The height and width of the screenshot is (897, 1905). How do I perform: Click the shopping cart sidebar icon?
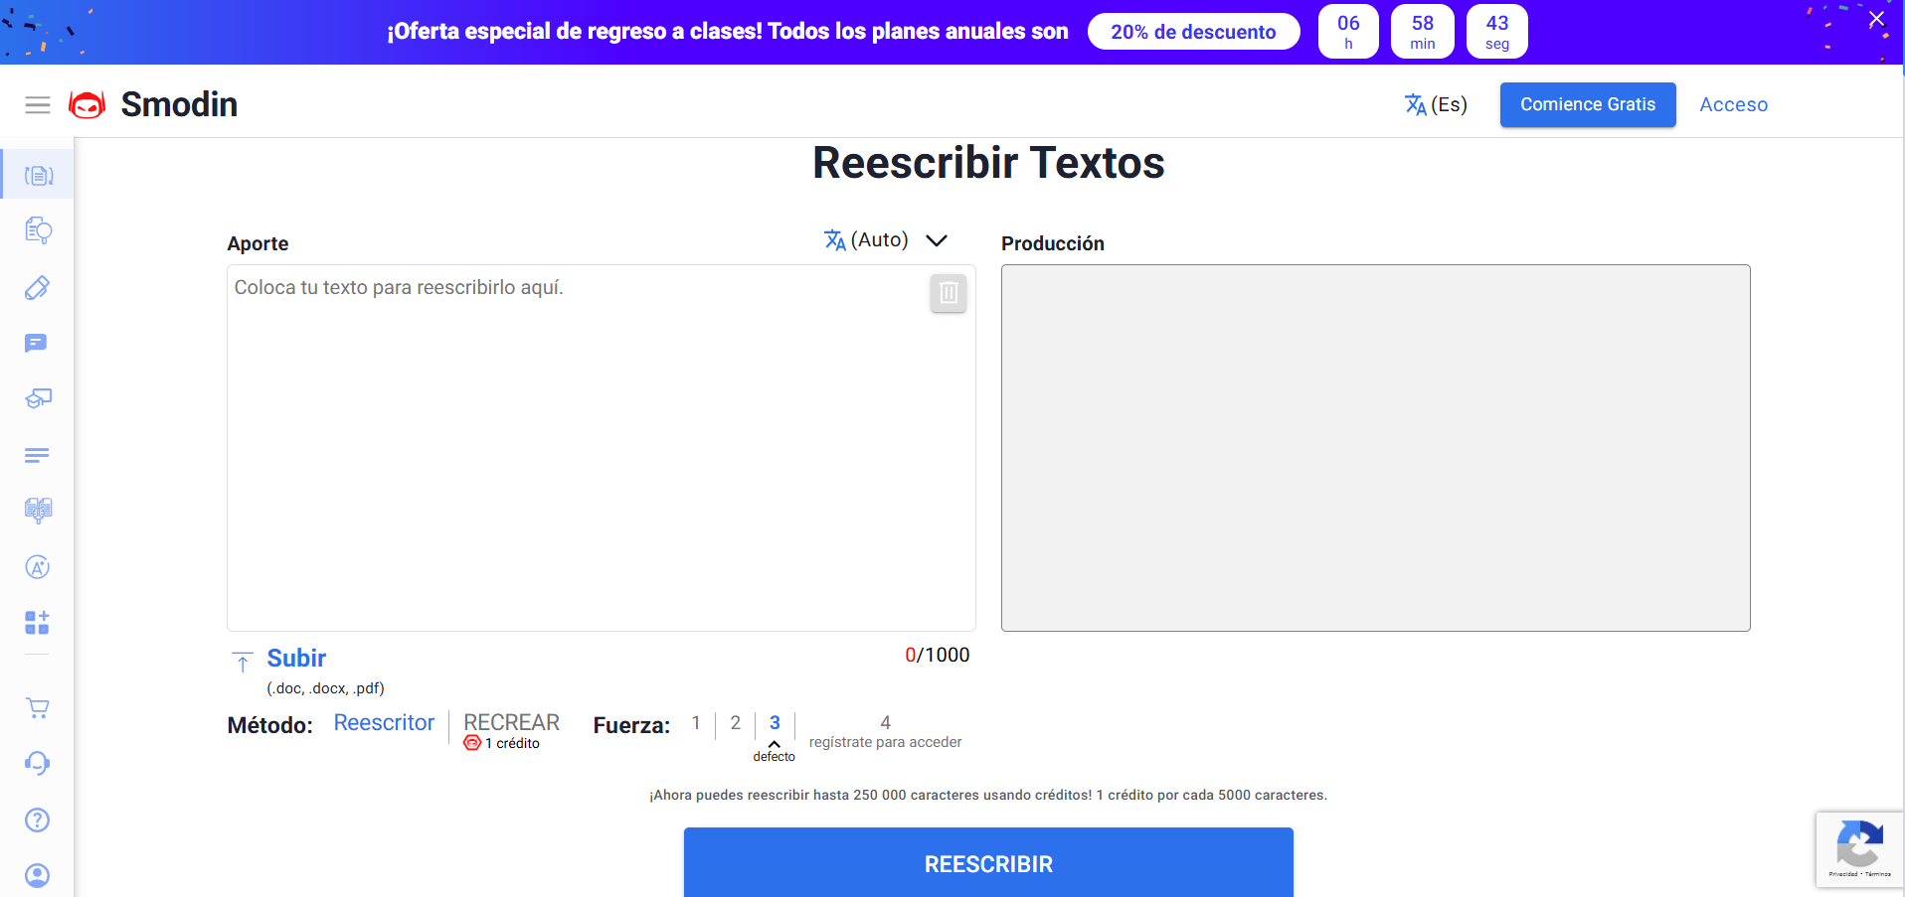[x=38, y=708]
